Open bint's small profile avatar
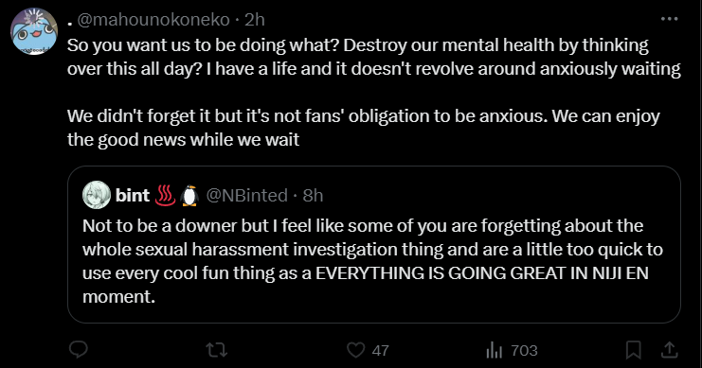This screenshot has height=368, width=702. click(97, 195)
